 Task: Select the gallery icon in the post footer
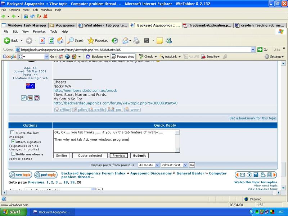point(80,110)
